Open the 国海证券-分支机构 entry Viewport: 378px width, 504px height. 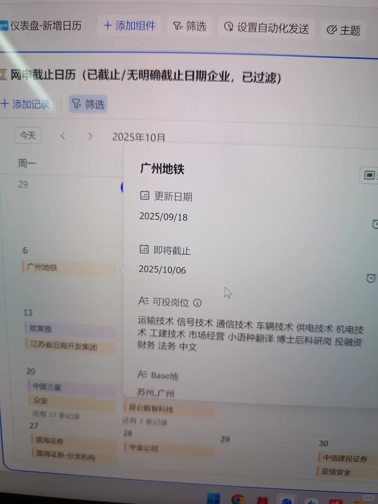[75, 455]
